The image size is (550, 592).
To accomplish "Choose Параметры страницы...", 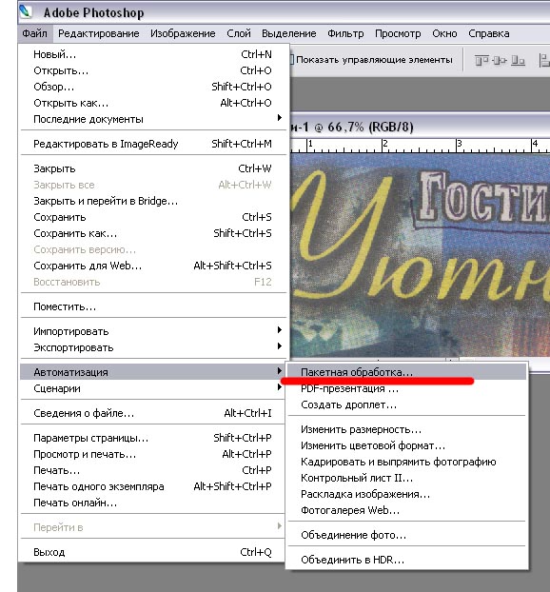I will 153,438.
